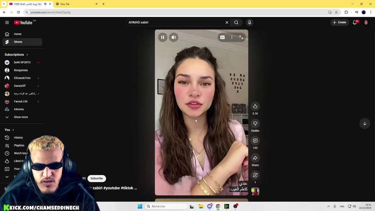Toggle closed captions on the Short
375x211 pixels.
click(222, 38)
